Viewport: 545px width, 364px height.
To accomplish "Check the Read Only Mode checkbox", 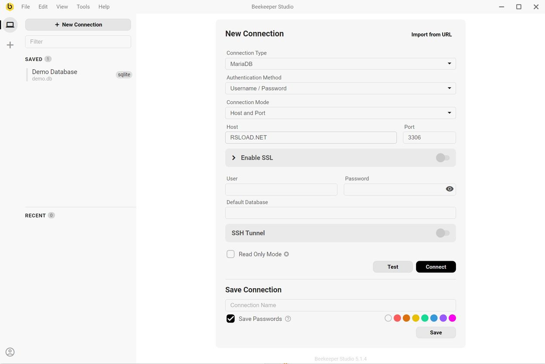I will pyautogui.click(x=231, y=254).
